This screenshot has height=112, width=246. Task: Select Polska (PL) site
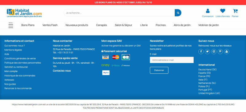[x=204, y=86]
